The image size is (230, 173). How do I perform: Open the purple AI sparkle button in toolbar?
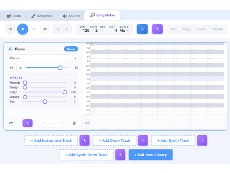pos(157,29)
